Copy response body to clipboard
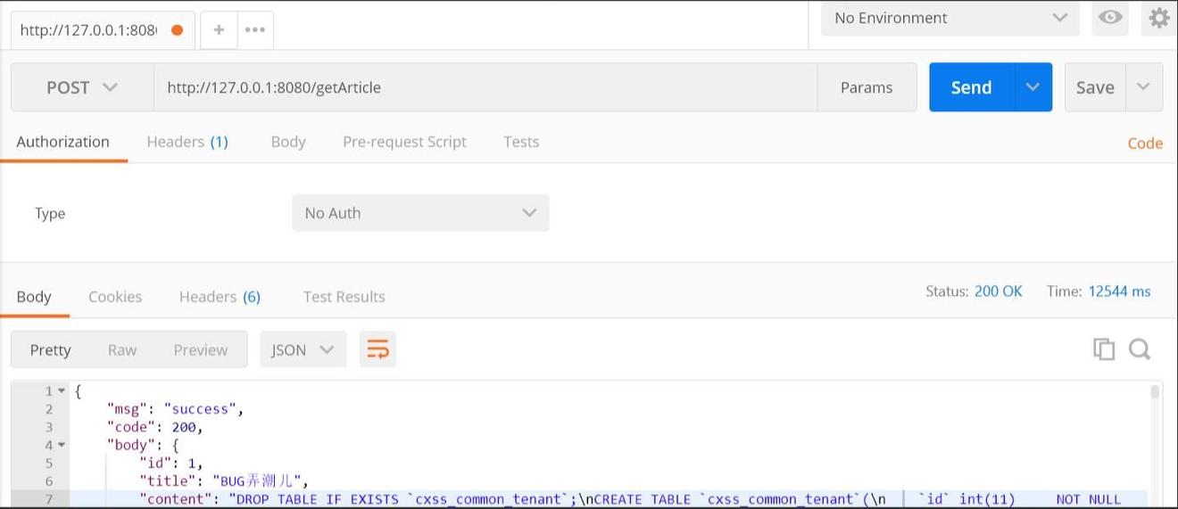The height and width of the screenshot is (509, 1178). [1104, 349]
